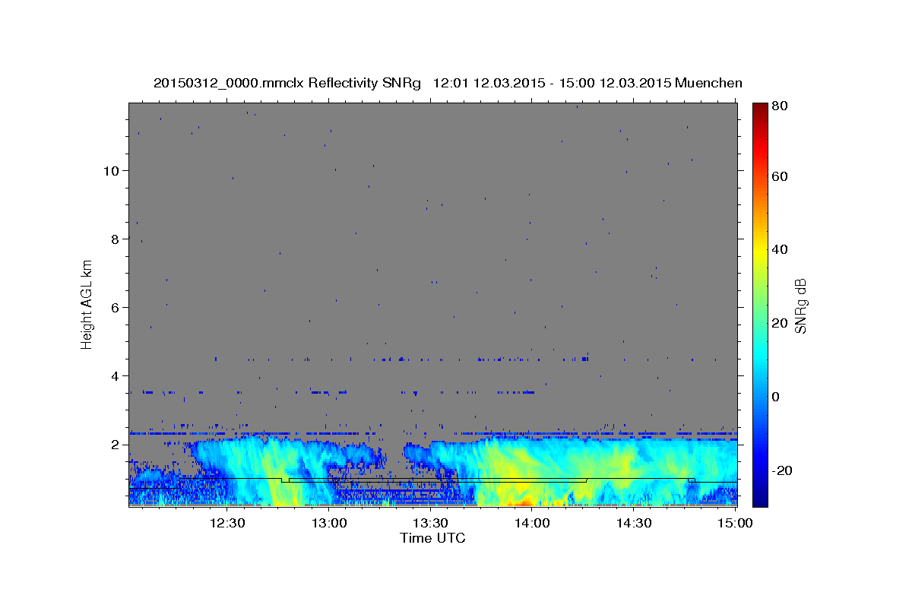Click the plot title text 20150312_0000.mmclx Reflectivity SNRg
This screenshot has height=608, width=912.
(x=287, y=83)
